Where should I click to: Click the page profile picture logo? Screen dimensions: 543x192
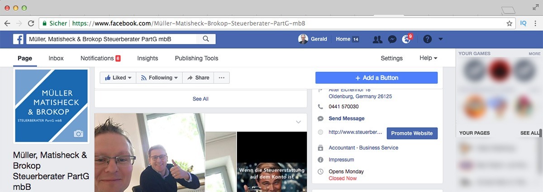click(x=51, y=106)
